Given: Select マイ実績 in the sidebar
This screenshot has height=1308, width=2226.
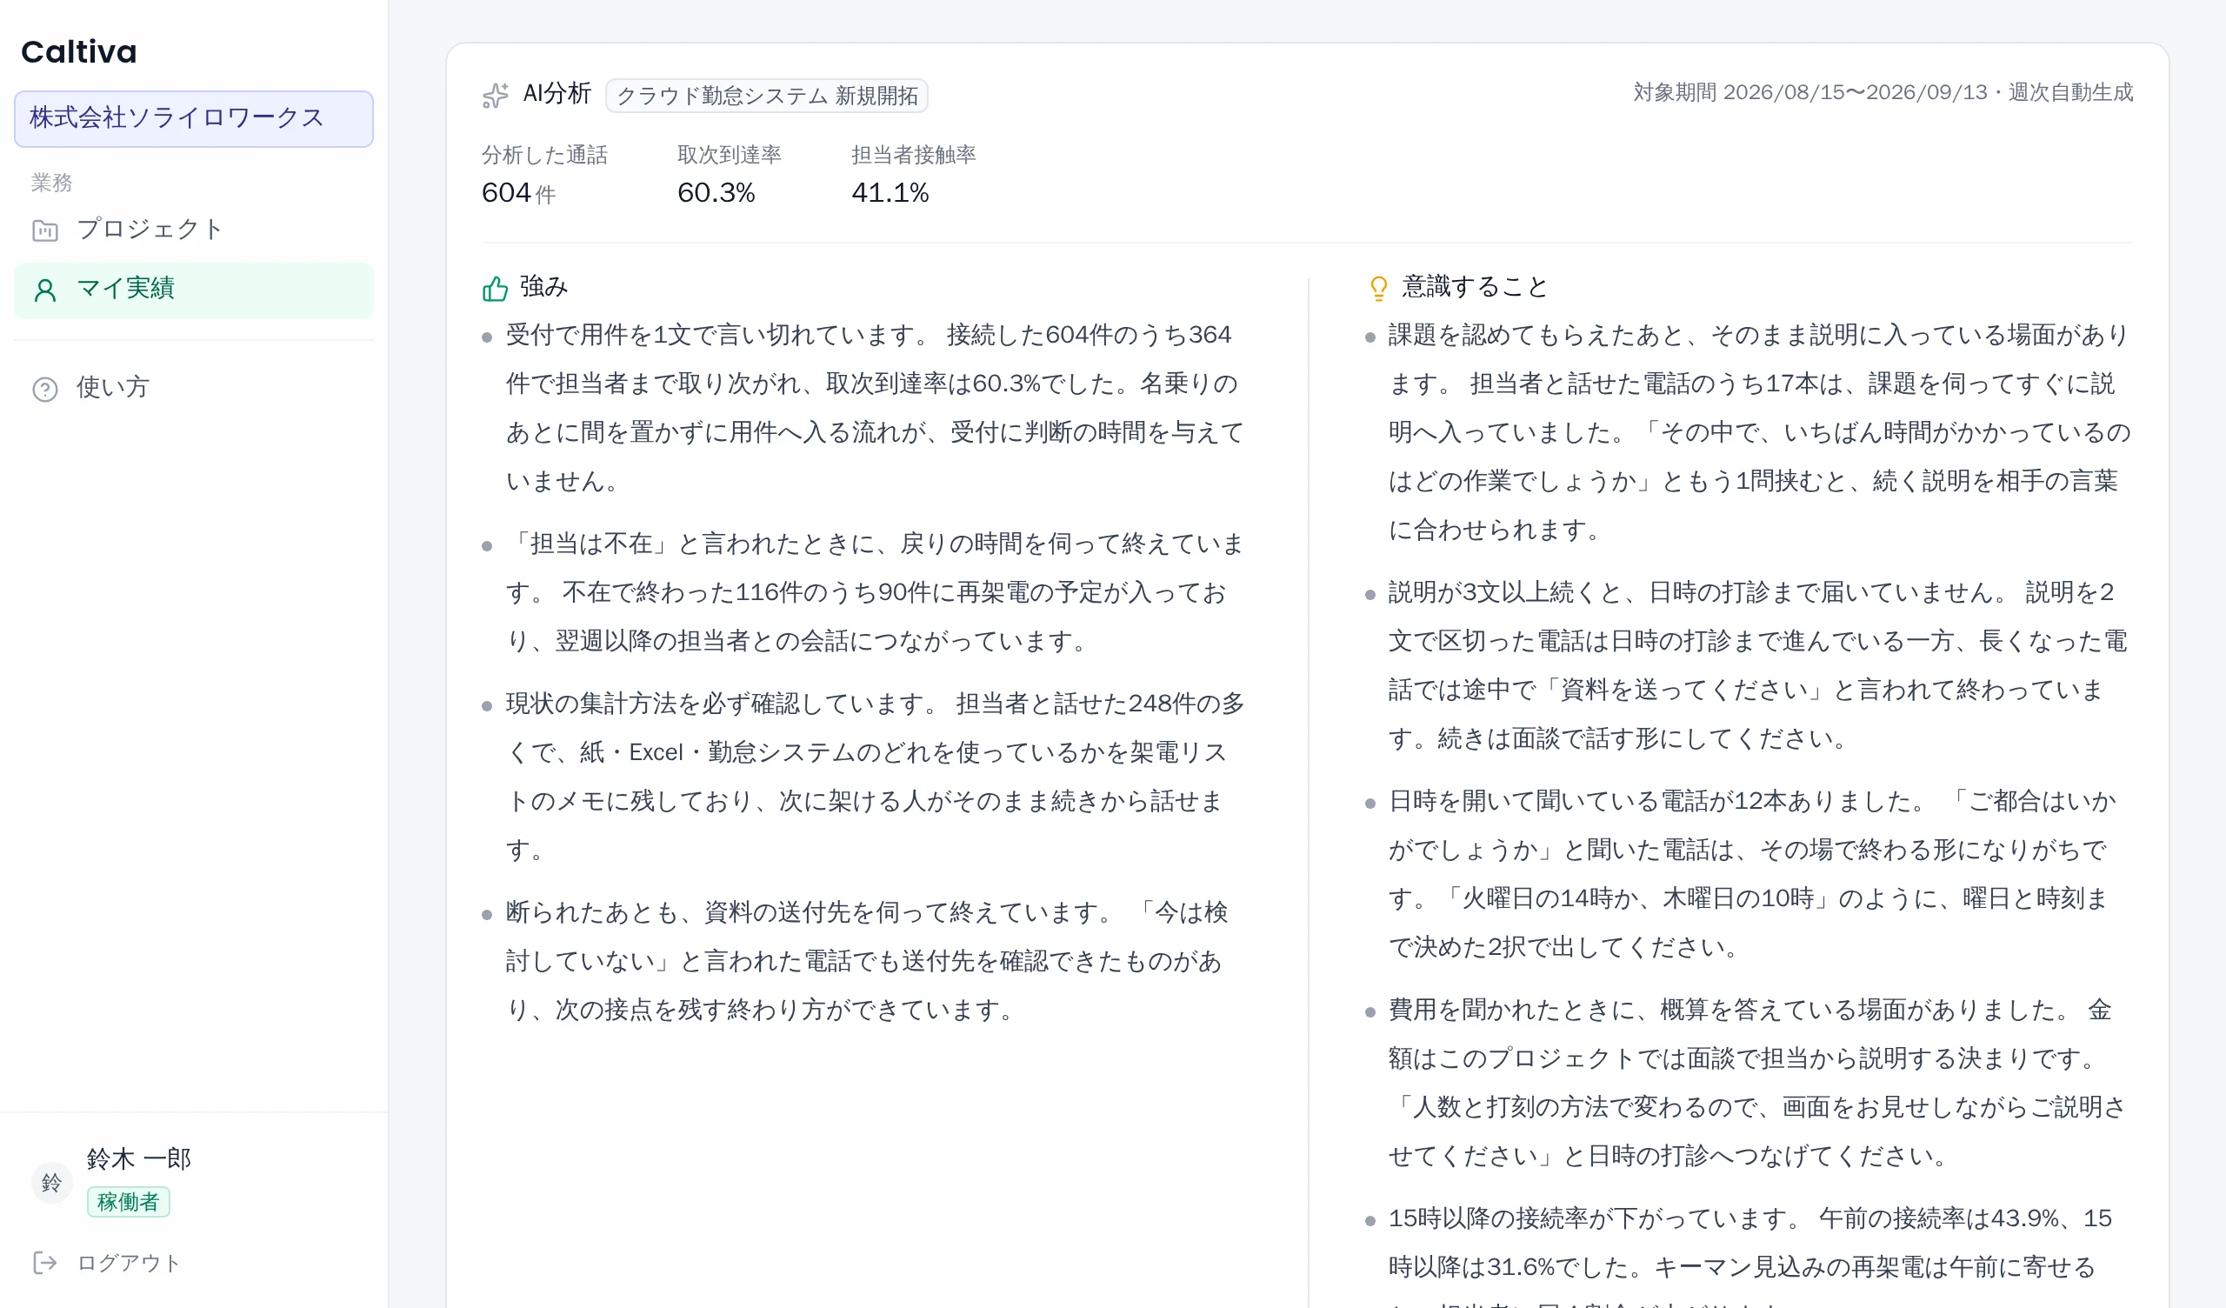Looking at the screenshot, I should pos(193,290).
